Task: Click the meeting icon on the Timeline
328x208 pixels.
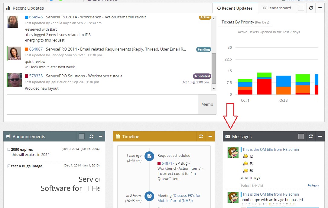Action: pyautogui.click(x=149, y=196)
